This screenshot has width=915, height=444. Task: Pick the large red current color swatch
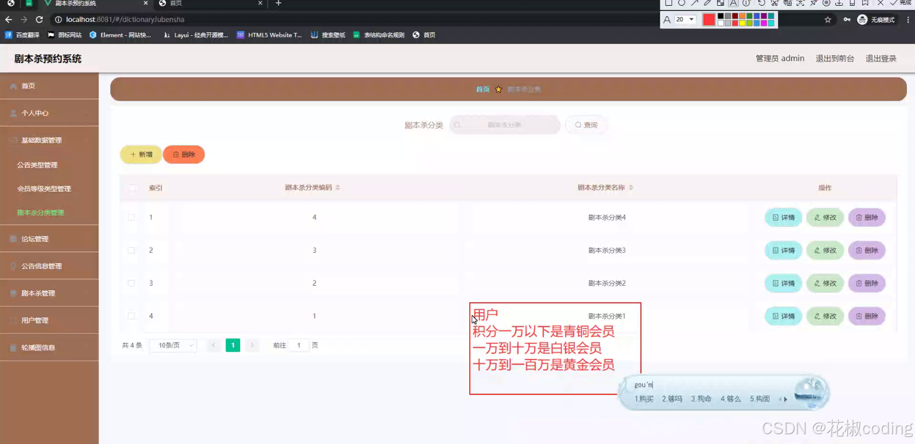coord(709,20)
